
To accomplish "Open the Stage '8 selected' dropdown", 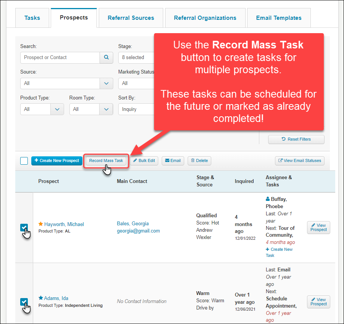I will coord(136,58).
